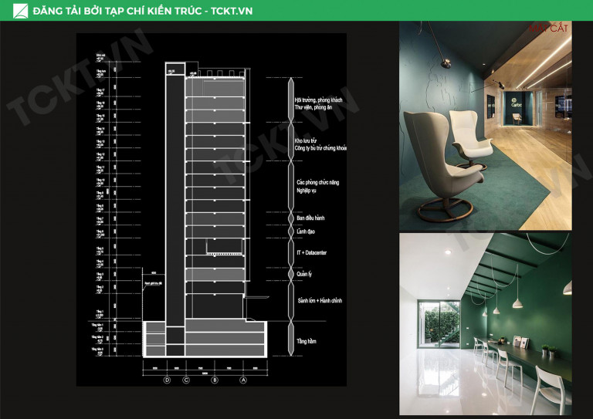Select the 'Các phòng chức năng' label
This screenshot has height=419, width=593.
(x=317, y=182)
